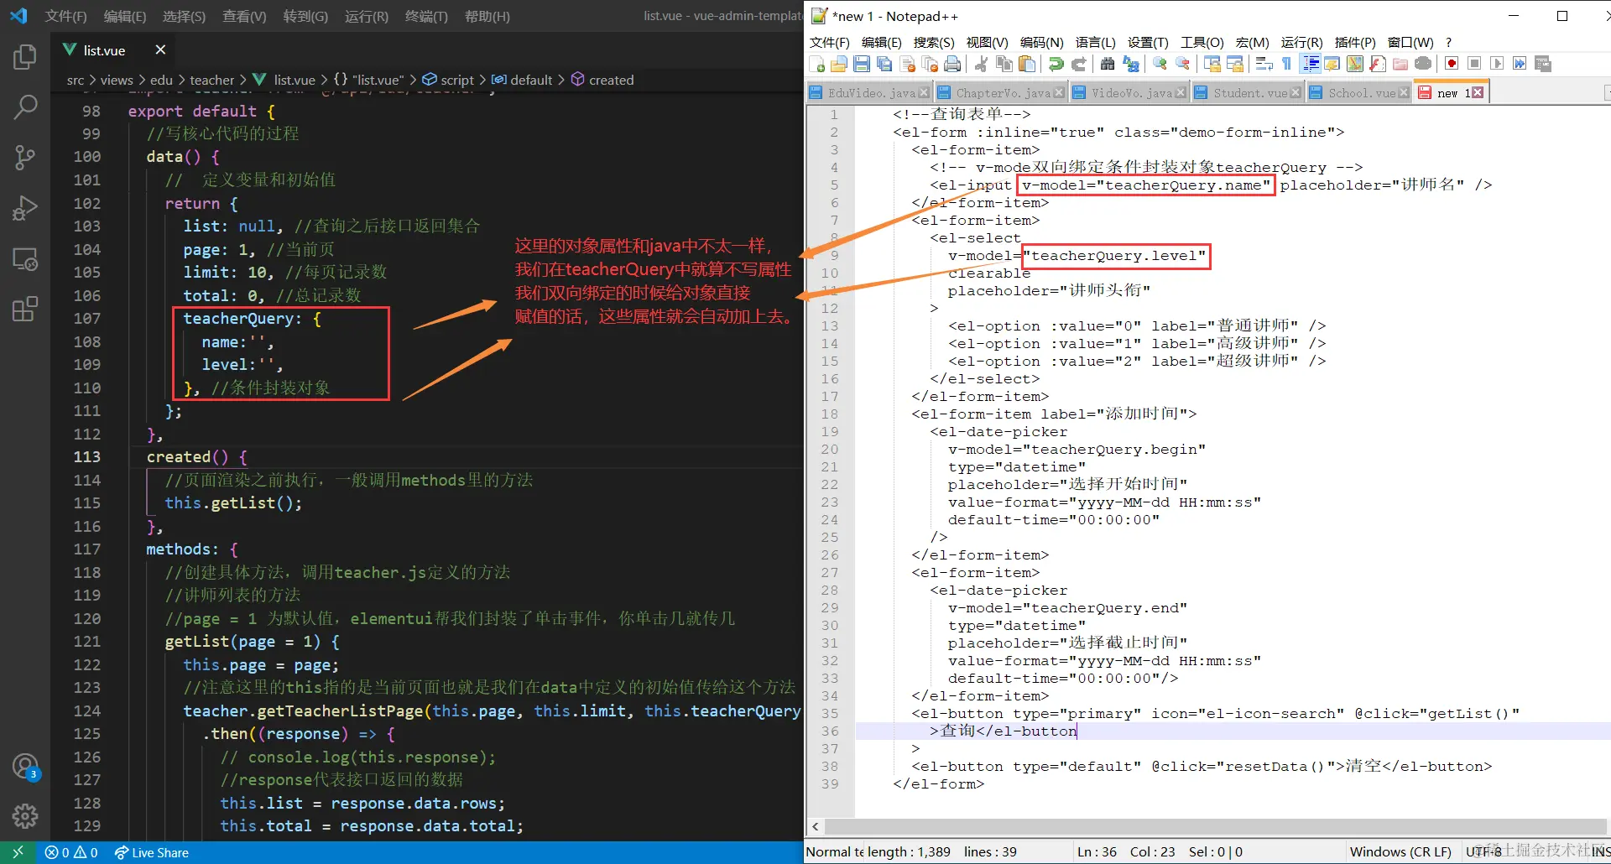Viewport: 1611px width, 864px height.
Task: Click 'UTF-8' encoding in Notepad++ status bar
Action: click(1483, 851)
